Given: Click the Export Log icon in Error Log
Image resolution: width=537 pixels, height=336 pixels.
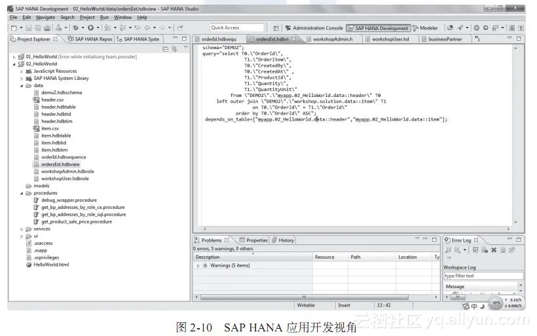Looking at the screenshot, I should point(448,250).
